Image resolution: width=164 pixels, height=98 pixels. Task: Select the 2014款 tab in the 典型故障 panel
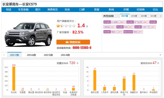click(x=153, y=16)
